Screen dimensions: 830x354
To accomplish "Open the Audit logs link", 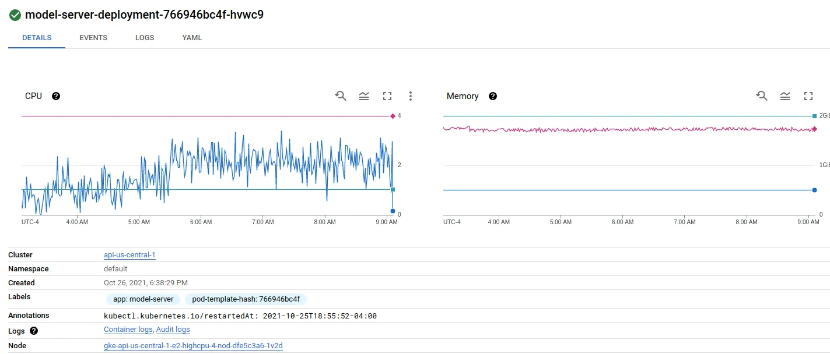I will (x=173, y=330).
